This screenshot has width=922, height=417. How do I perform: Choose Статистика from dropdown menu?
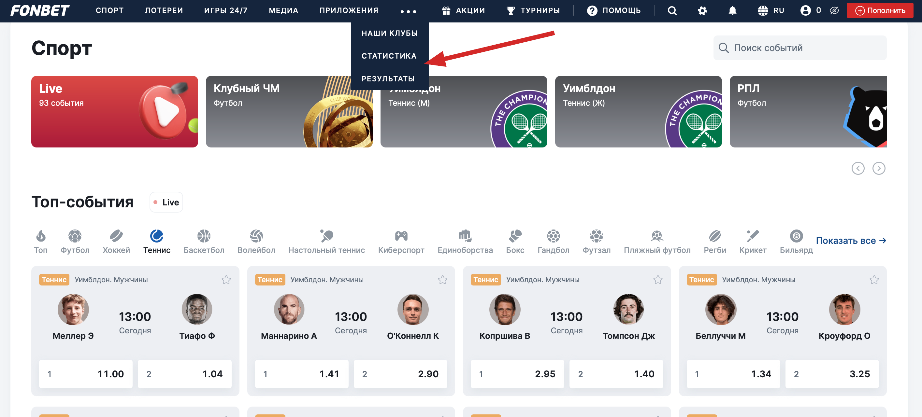(389, 56)
